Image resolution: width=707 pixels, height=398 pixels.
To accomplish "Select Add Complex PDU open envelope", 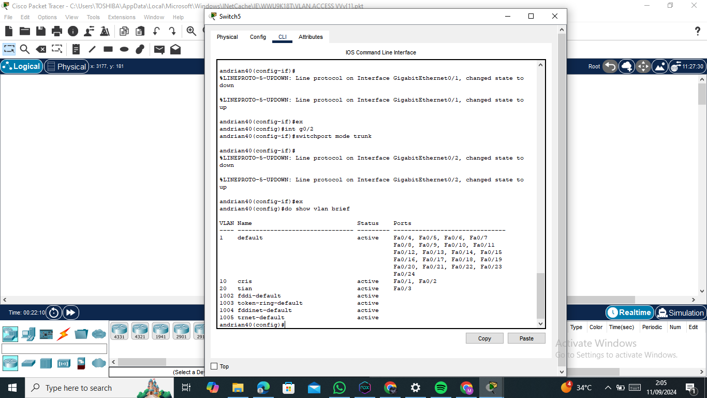I will (x=175, y=49).
